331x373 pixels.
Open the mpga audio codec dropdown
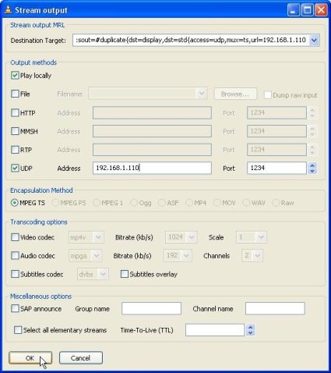click(x=85, y=255)
